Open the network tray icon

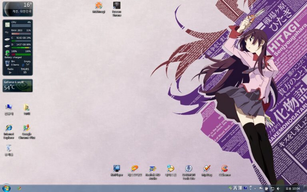[272, 188]
